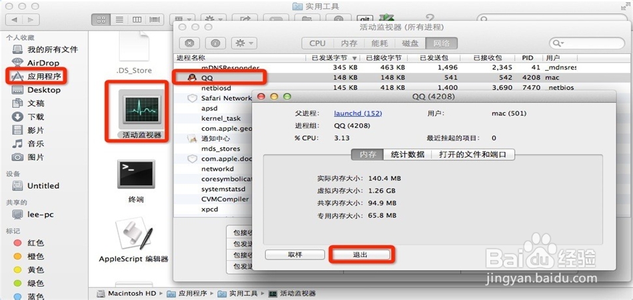Select the 绿色 tag in sidebar

29,283
